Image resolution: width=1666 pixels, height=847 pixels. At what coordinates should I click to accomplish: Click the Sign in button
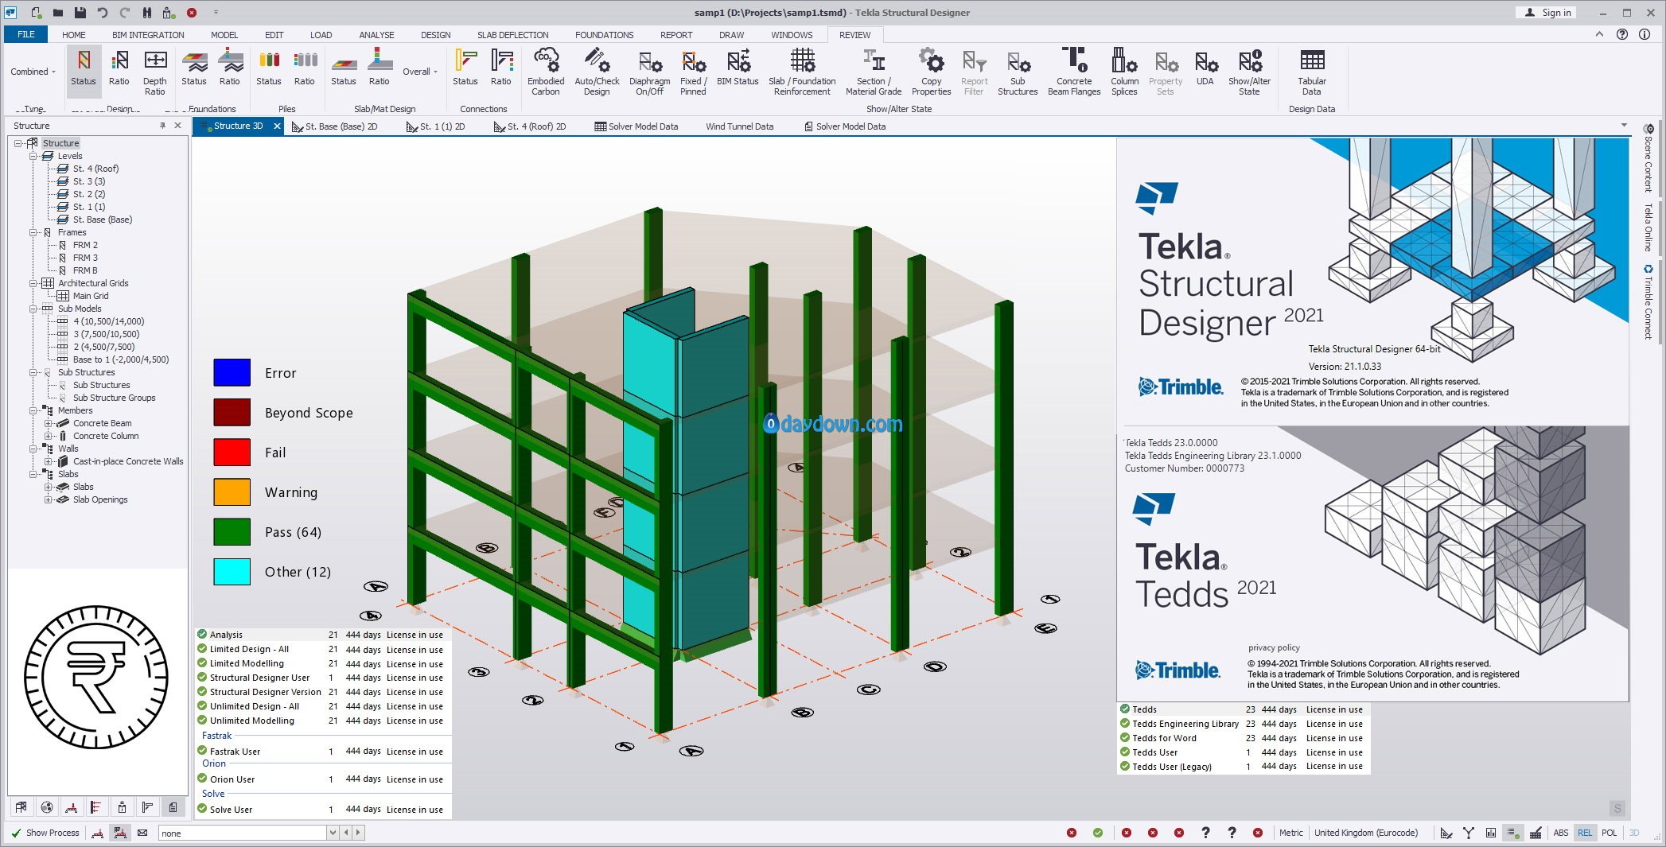pyautogui.click(x=1547, y=13)
